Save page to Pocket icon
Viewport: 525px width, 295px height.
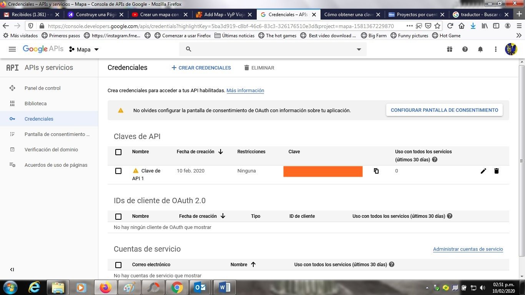(428, 26)
